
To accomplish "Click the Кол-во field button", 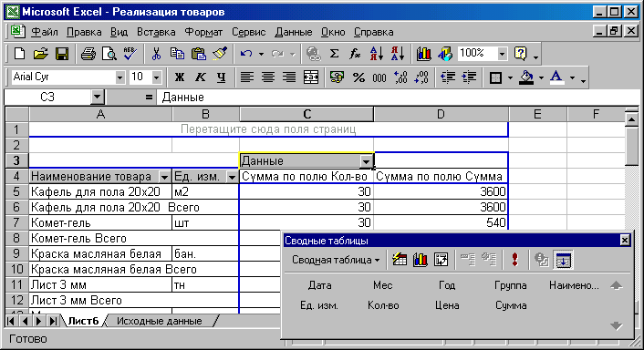I will coord(383,305).
